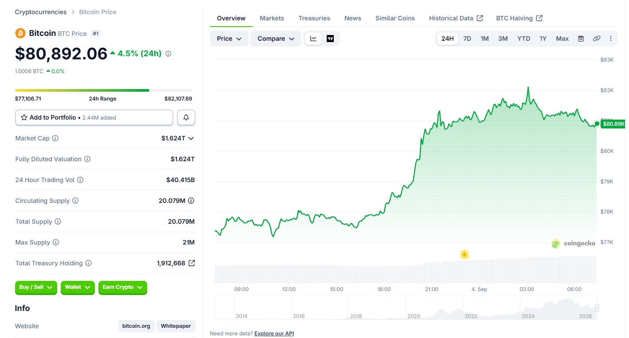The width and height of the screenshot is (629, 338).
Task: Open Fully Diluted Valuation info icon
Action: coord(87,159)
